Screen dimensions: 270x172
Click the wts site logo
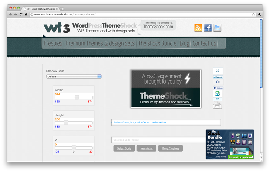[x=57, y=28]
